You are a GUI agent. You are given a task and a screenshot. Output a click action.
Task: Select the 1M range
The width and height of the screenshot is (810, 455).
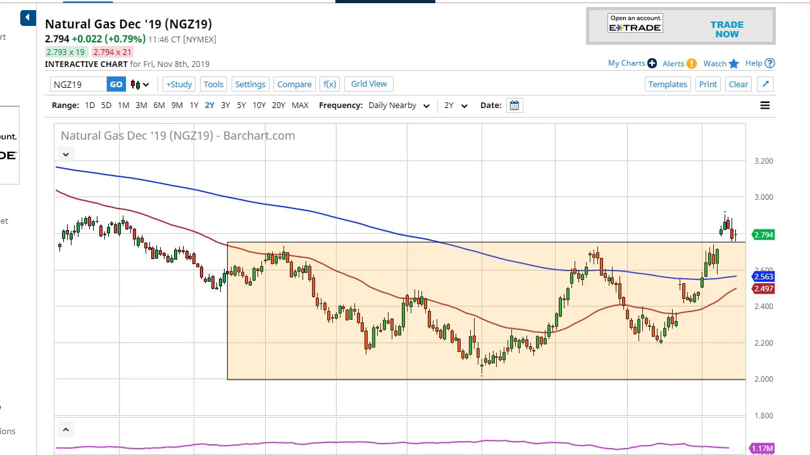(x=123, y=106)
